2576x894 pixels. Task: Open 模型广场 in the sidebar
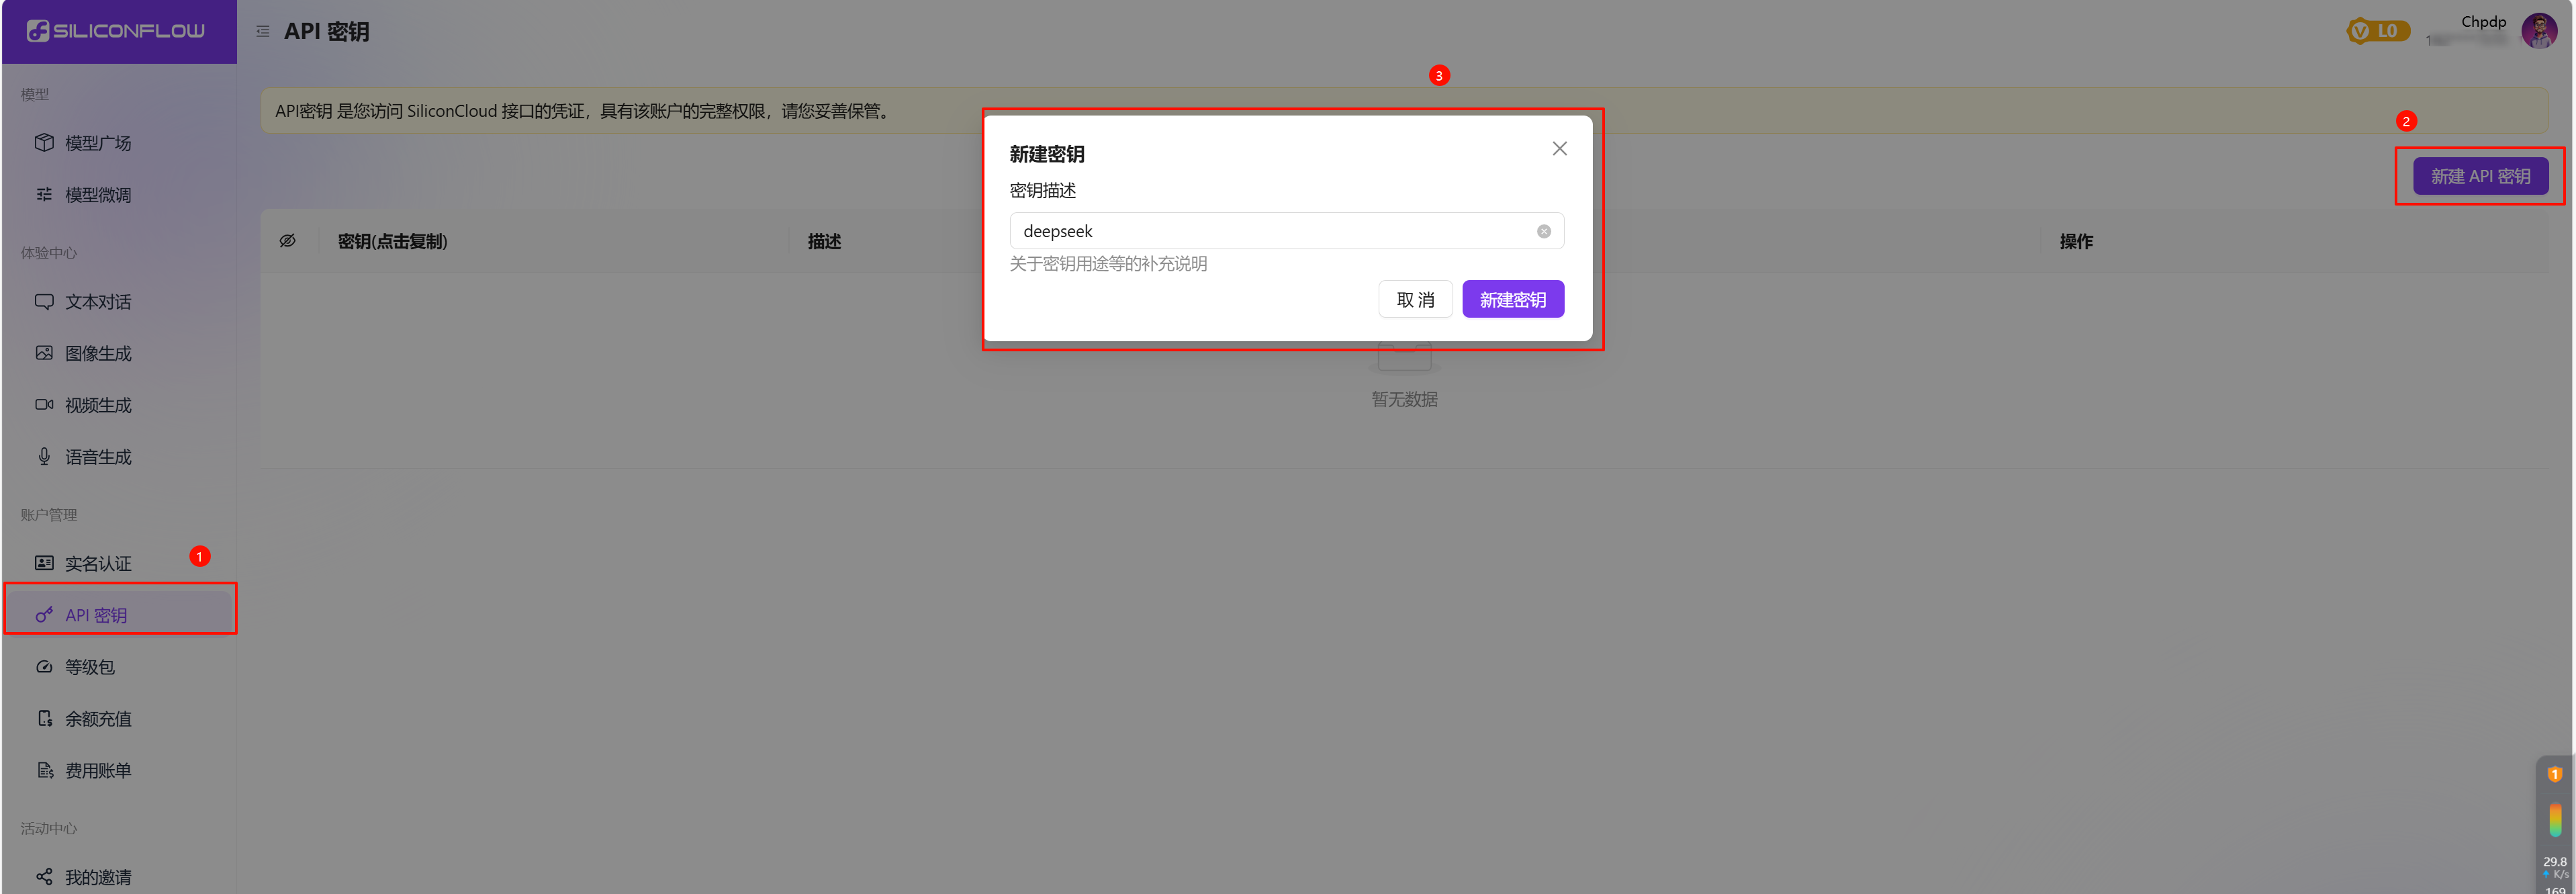97,143
